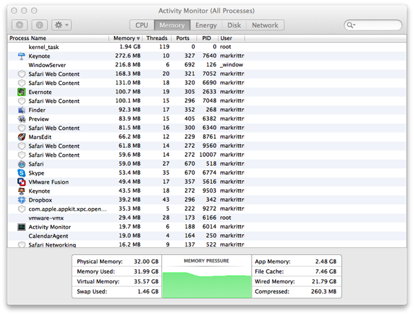Screen dimensions: 414x315
Task: Click the blue Keynote icon using 272.6 MB
Action: 21,56
